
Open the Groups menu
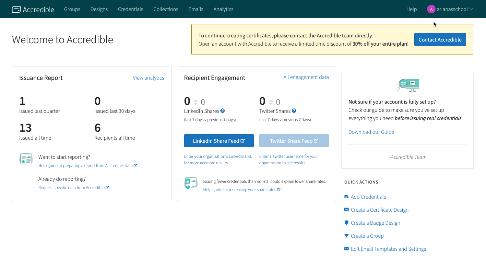click(x=72, y=9)
